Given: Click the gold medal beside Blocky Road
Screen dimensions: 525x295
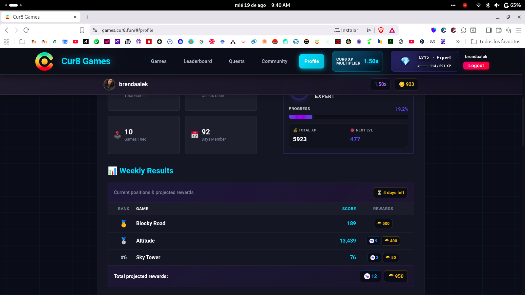Looking at the screenshot, I should [124, 224].
